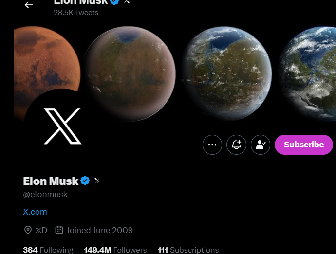This screenshot has height=254, width=336.
Task: Click the location pin icon
Action: pyautogui.click(x=28, y=230)
